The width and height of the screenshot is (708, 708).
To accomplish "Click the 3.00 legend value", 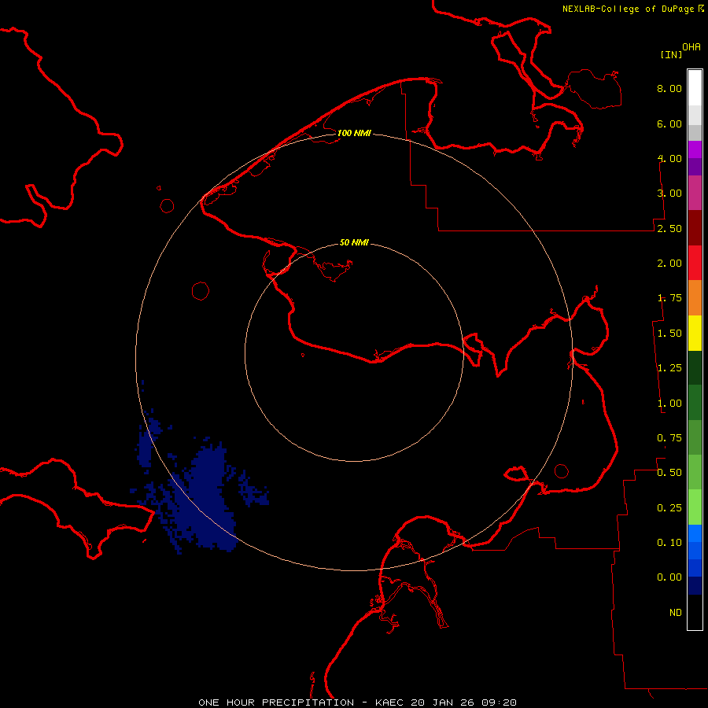I will click(669, 194).
